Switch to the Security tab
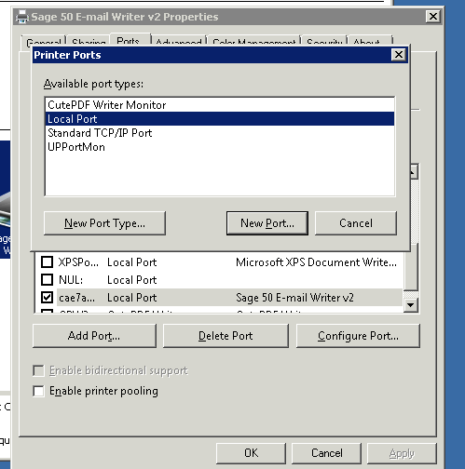Viewport: 465px width, 469px height. (324, 42)
